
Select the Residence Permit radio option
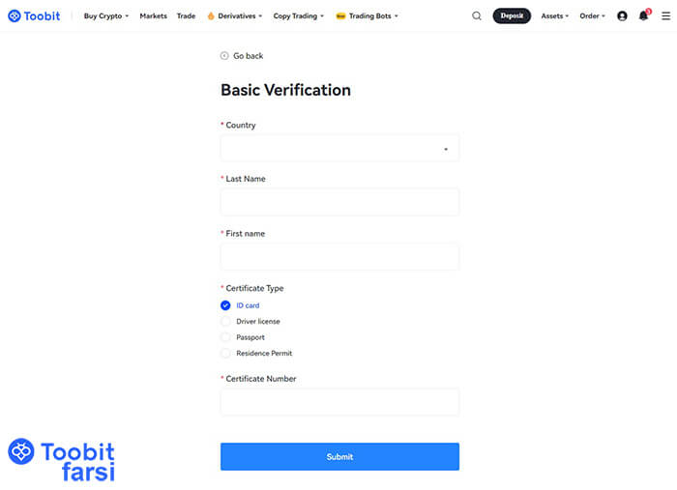(x=226, y=354)
